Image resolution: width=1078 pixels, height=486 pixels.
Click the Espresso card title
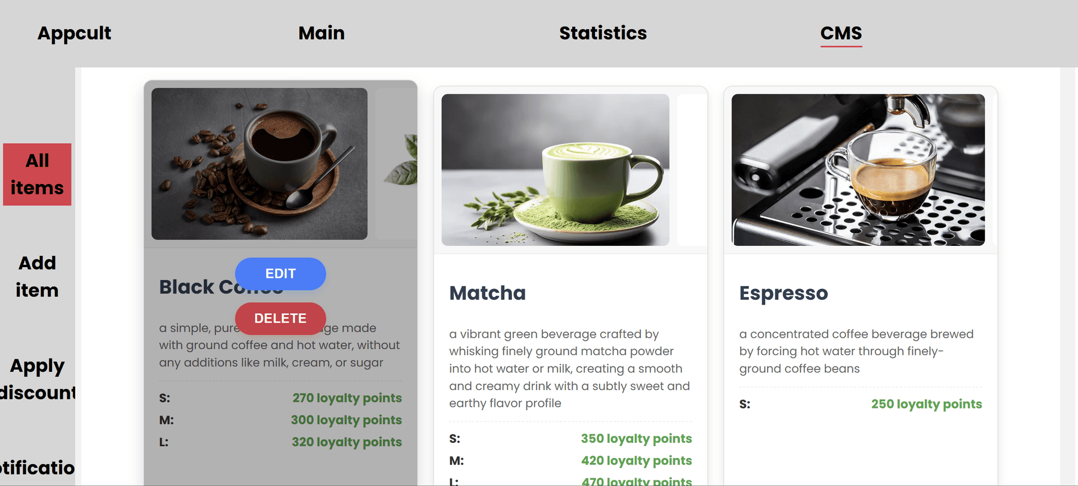click(x=783, y=293)
